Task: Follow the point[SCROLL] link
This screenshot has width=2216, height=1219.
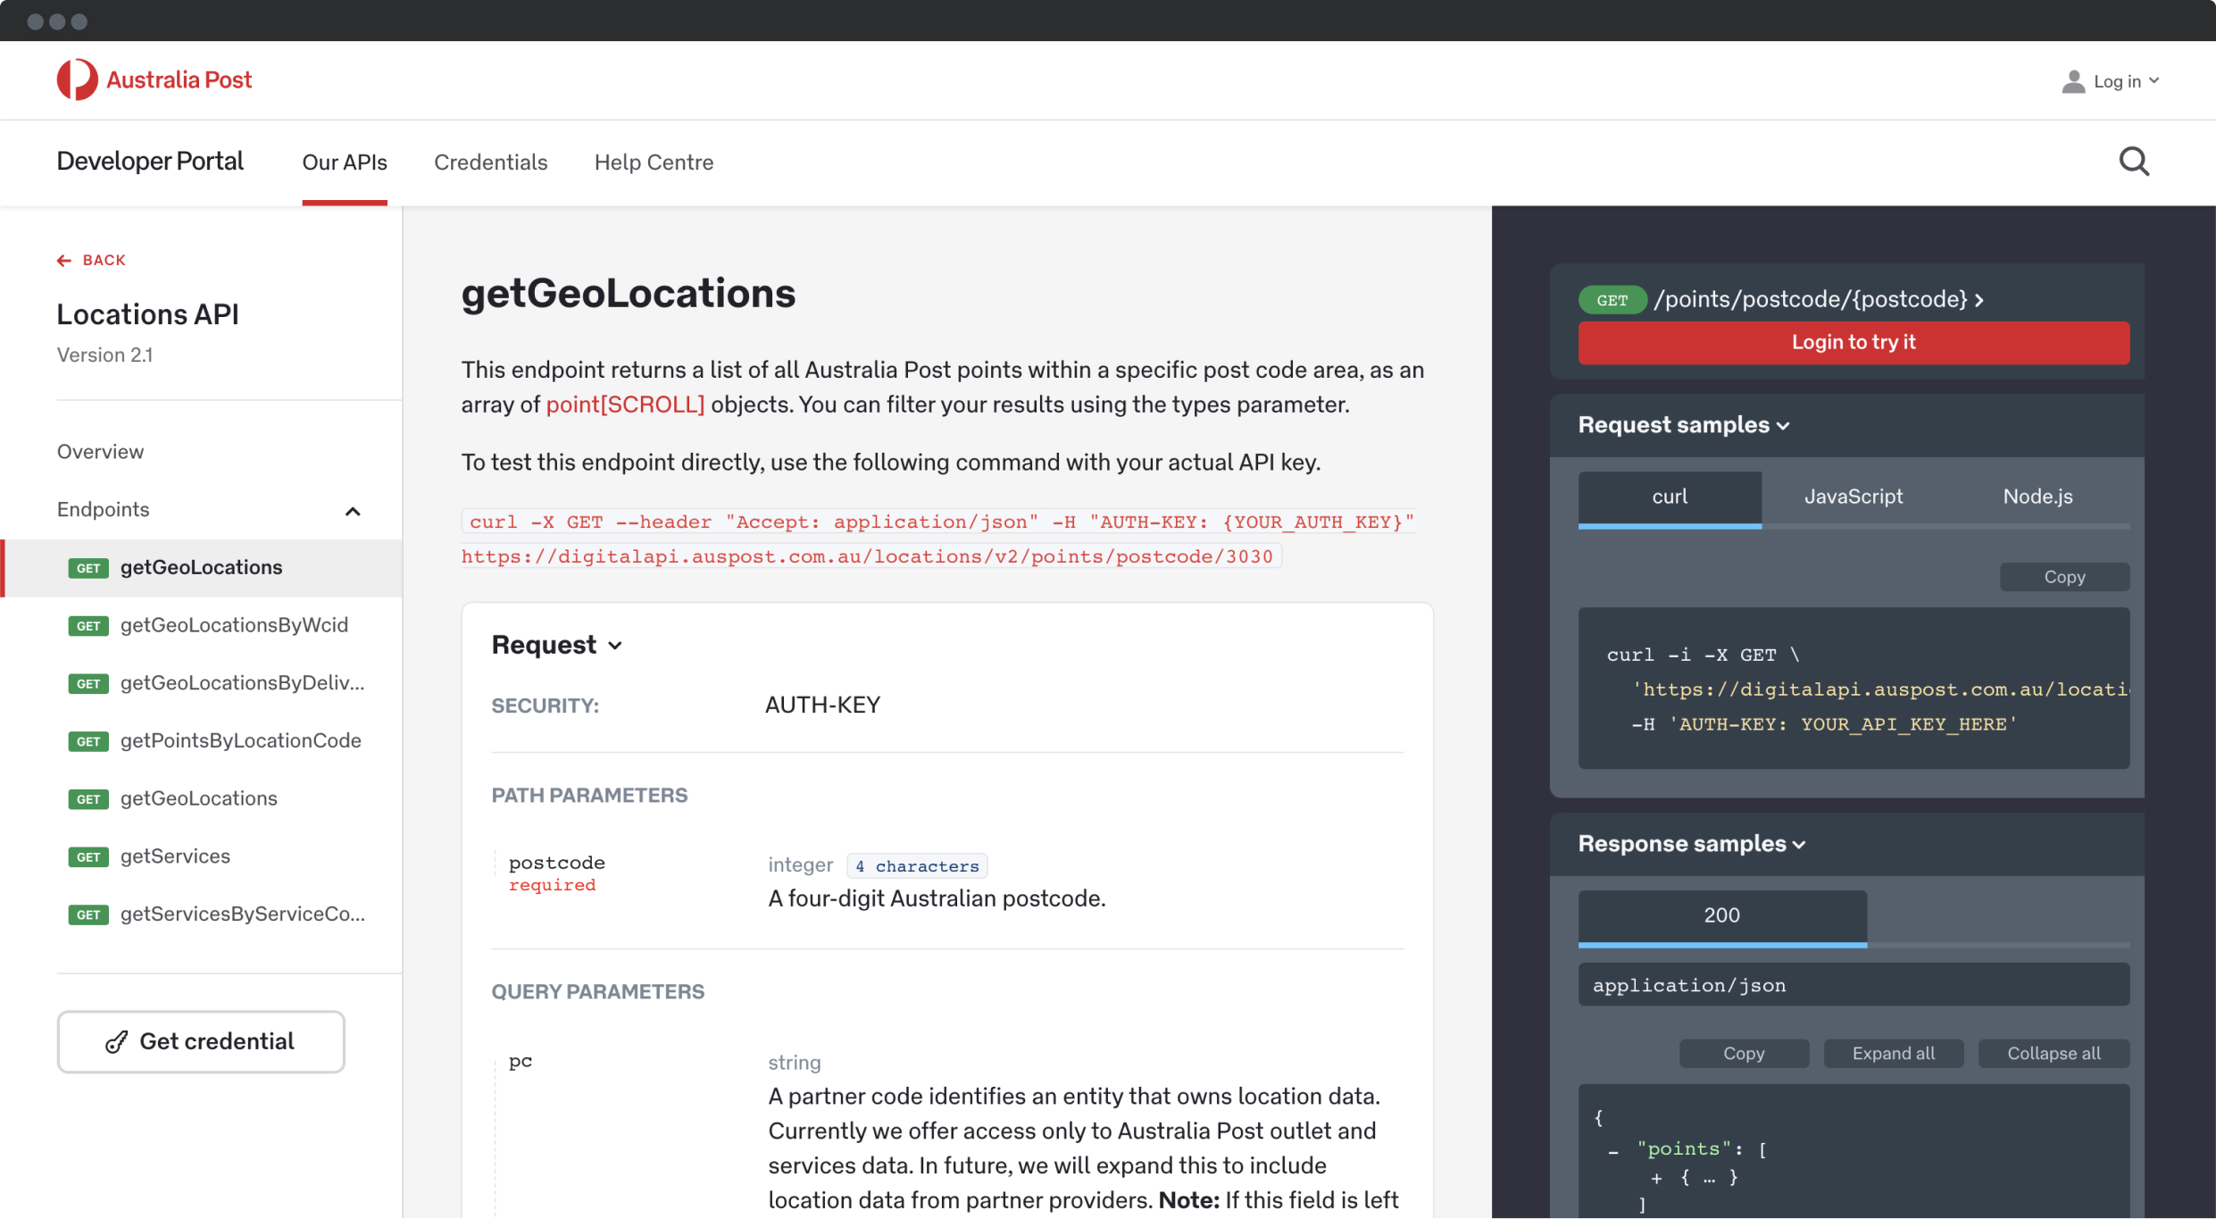Action: click(625, 405)
